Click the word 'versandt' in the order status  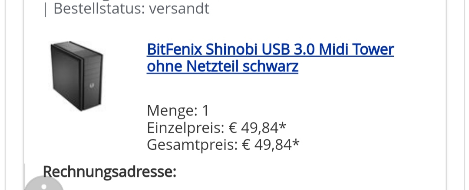[x=179, y=8]
